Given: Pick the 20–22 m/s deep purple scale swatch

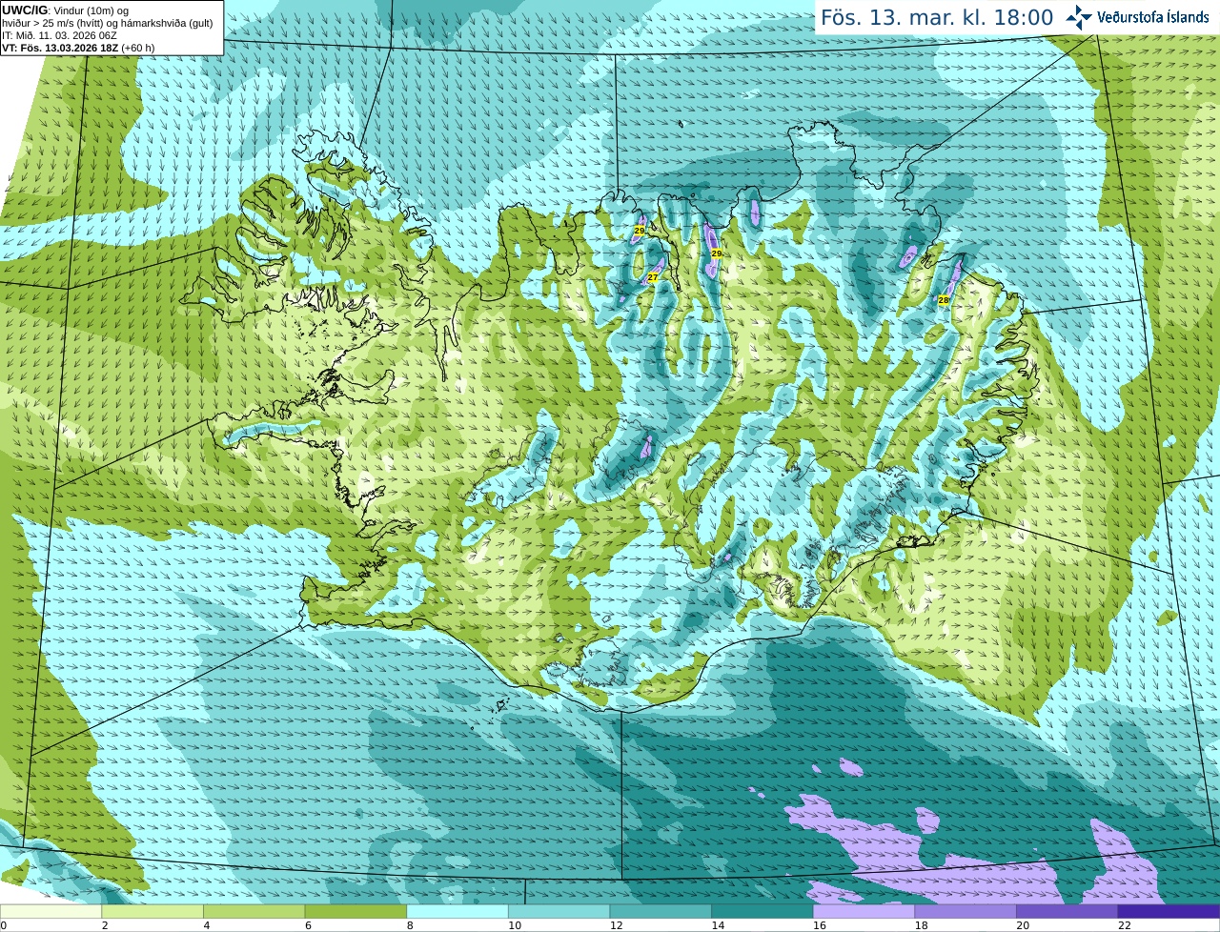Looking at the screenshot, I should 1067,912.
